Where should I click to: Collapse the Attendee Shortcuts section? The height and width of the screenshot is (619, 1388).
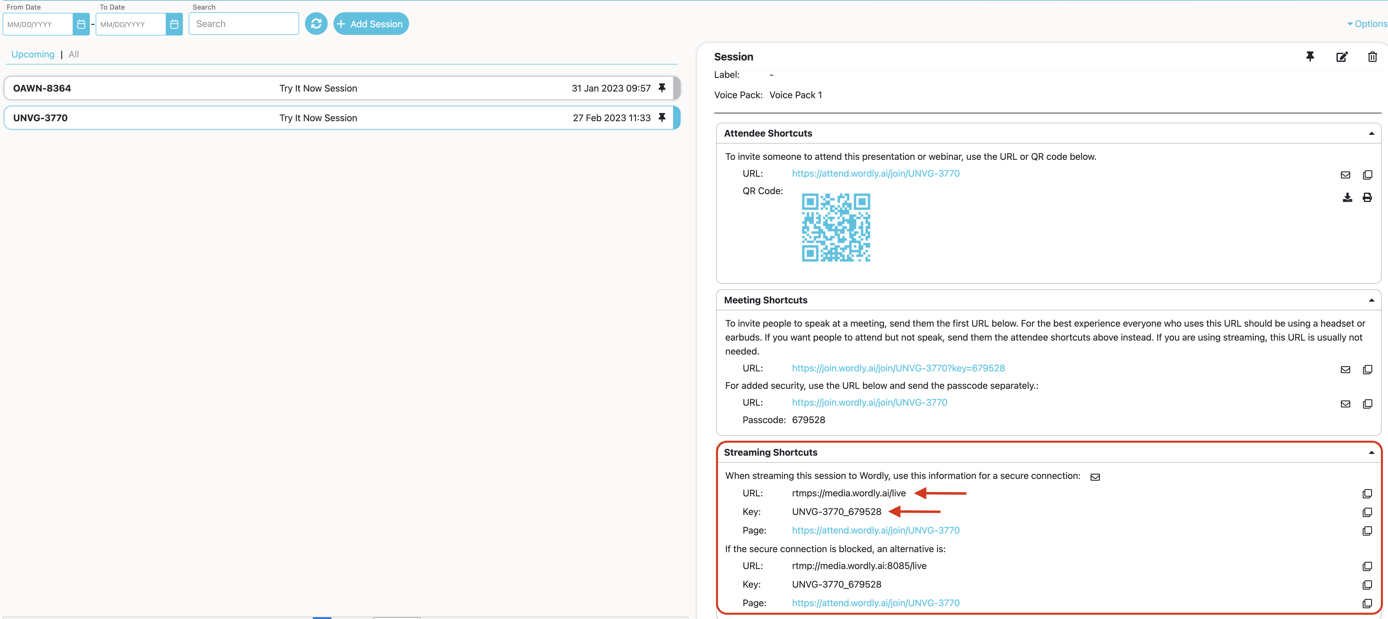tap(1372, 133)
